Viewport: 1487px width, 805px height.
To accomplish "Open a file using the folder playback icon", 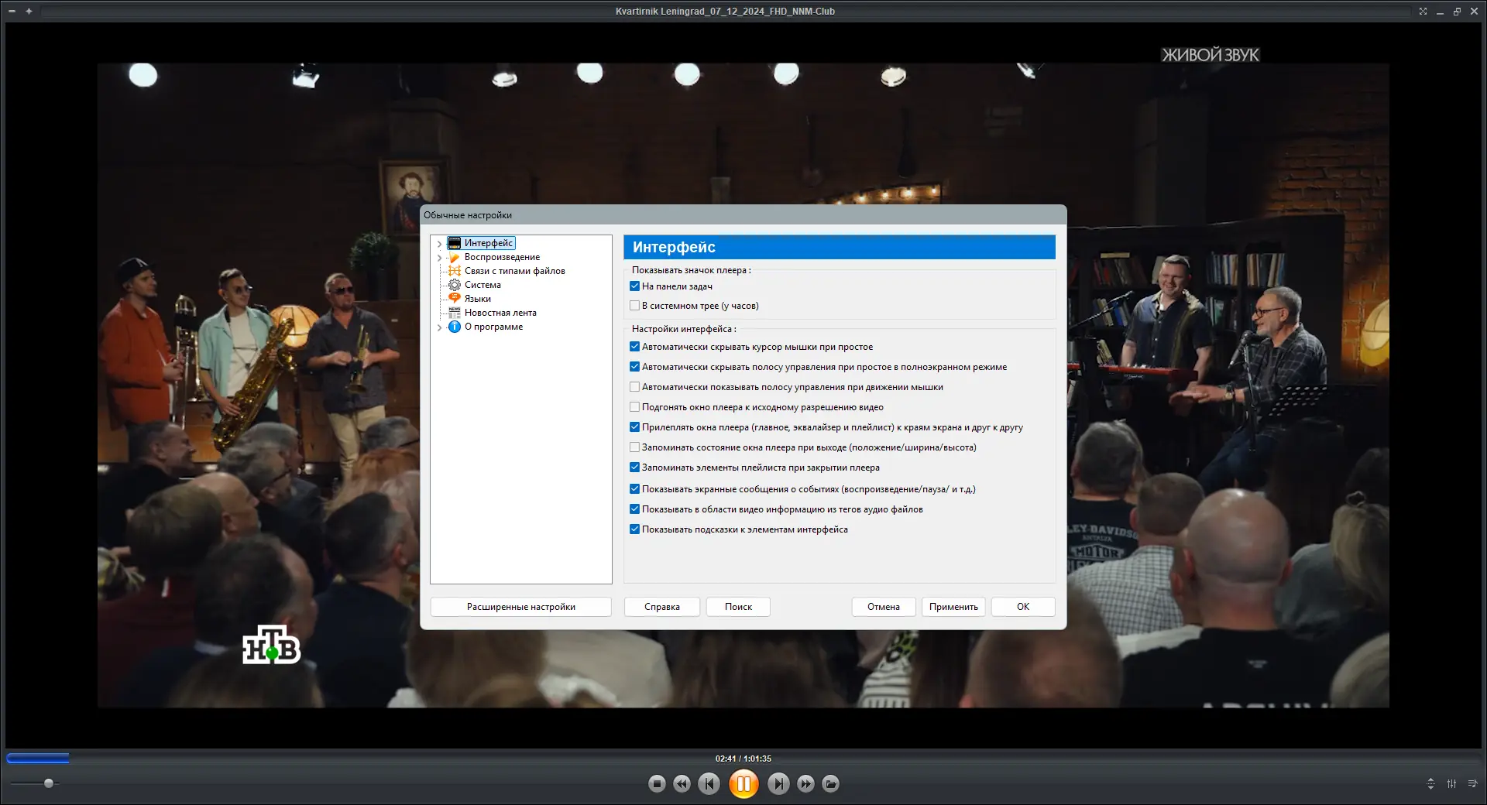I will pos(829,783).
